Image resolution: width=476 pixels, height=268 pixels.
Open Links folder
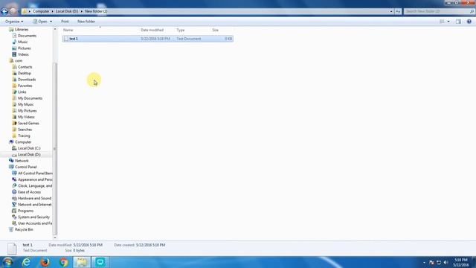point(22,92)
